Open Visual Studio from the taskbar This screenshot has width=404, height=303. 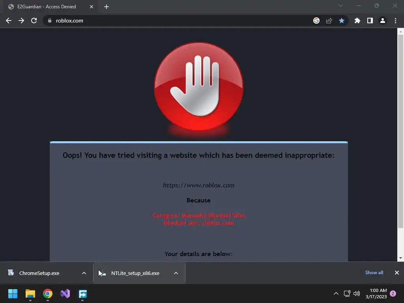point(65,294)
